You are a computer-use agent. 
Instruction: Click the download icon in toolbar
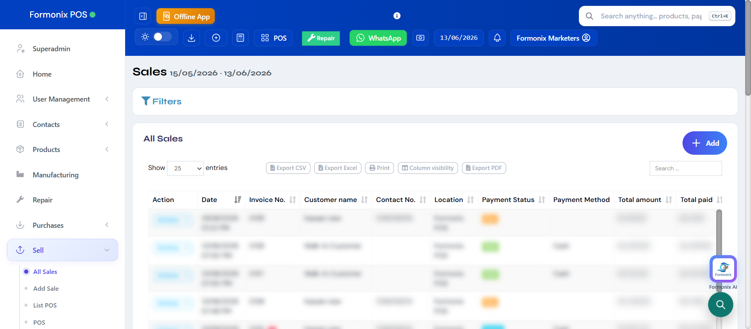point(192,38)
